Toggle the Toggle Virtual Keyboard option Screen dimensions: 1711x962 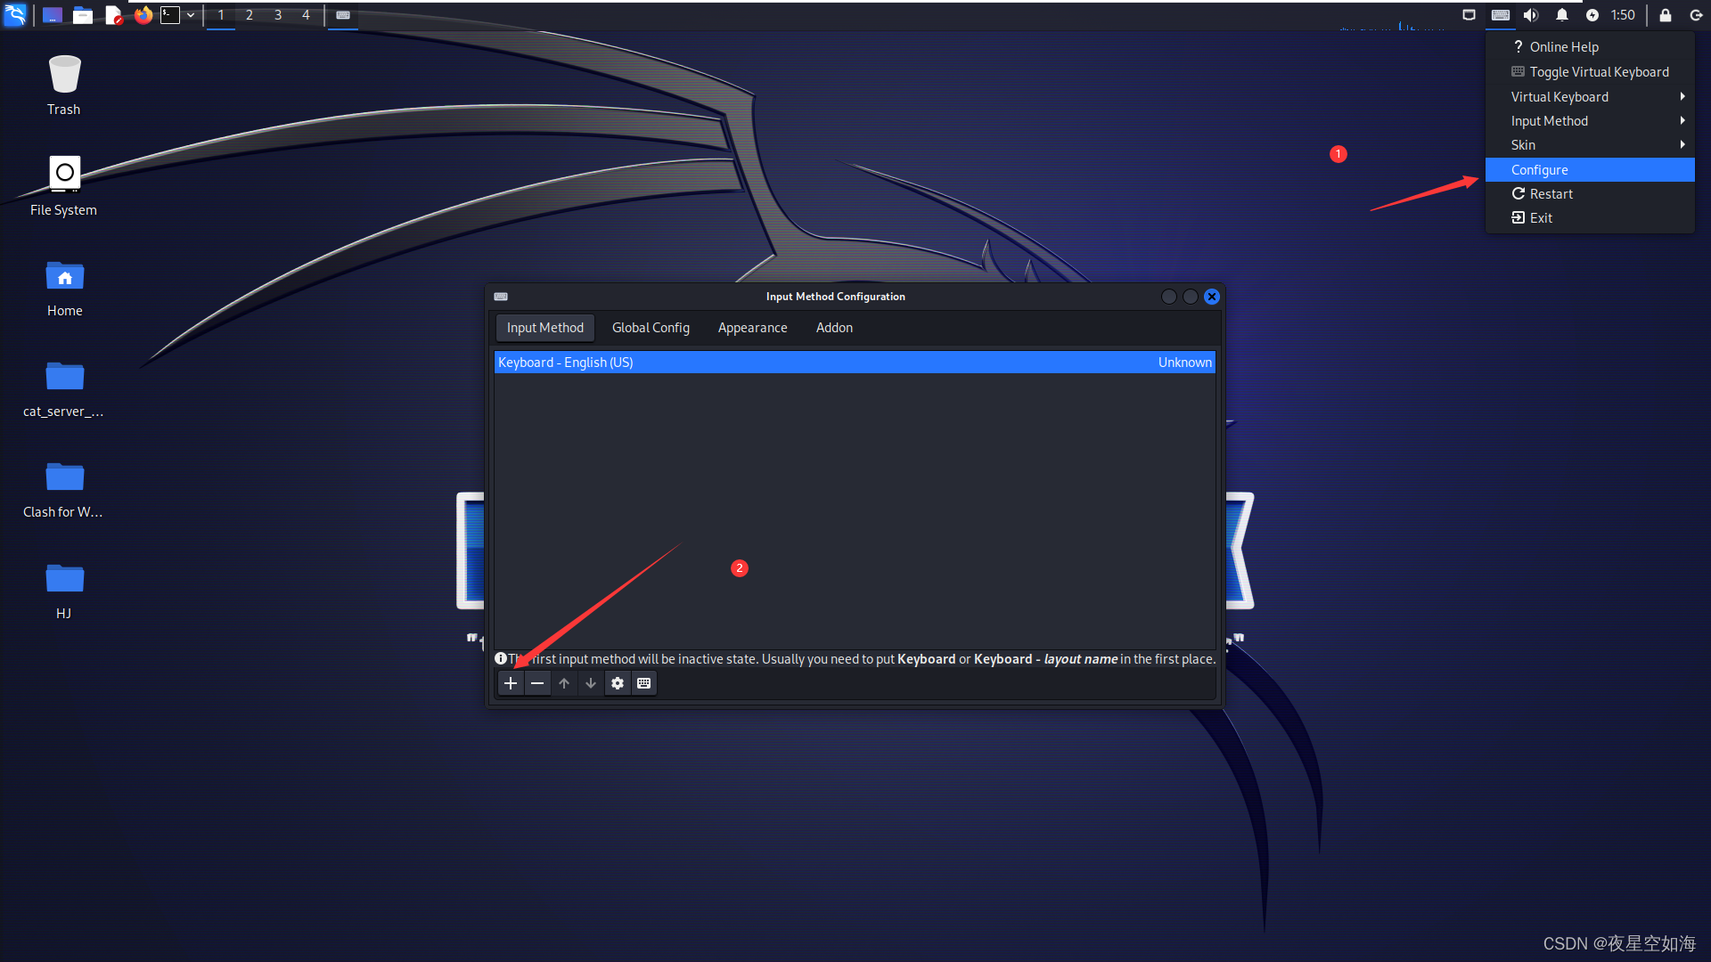(1600, 71)
